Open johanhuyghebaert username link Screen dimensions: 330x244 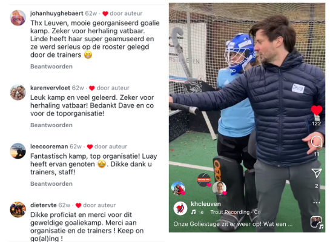tap(57, 13)
